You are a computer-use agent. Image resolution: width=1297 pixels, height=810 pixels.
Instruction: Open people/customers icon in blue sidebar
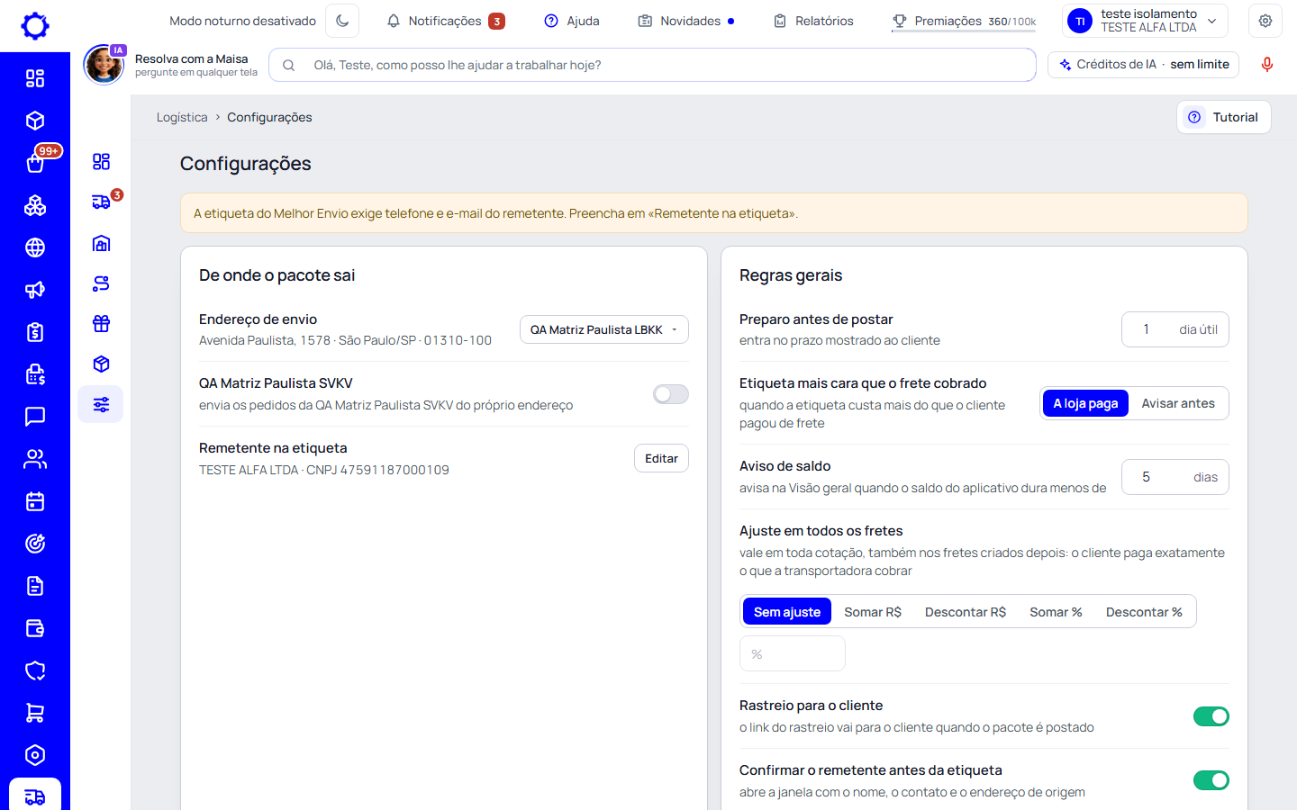pyautogui.click(x=35, y=459)
